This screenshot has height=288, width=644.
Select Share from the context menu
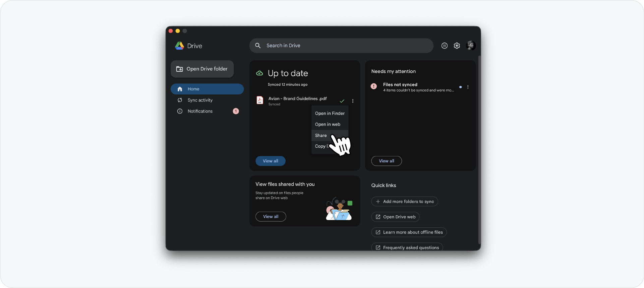coord(330,135)
